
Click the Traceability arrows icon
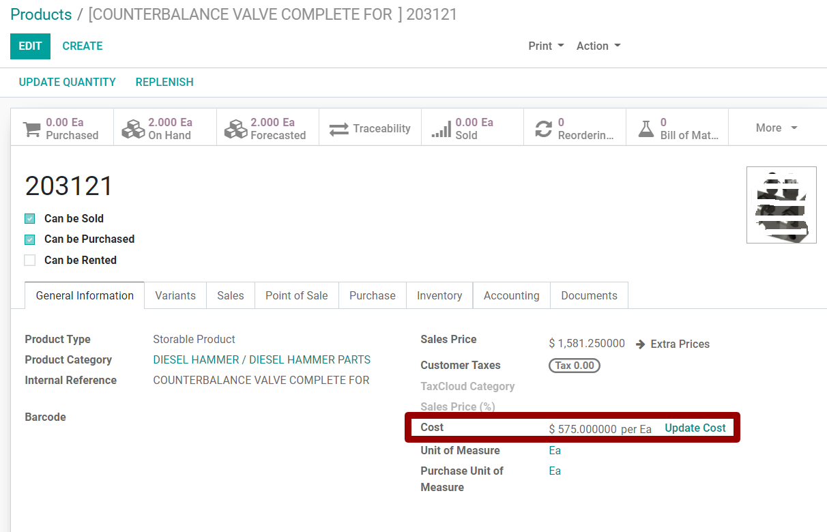point(339,129)
